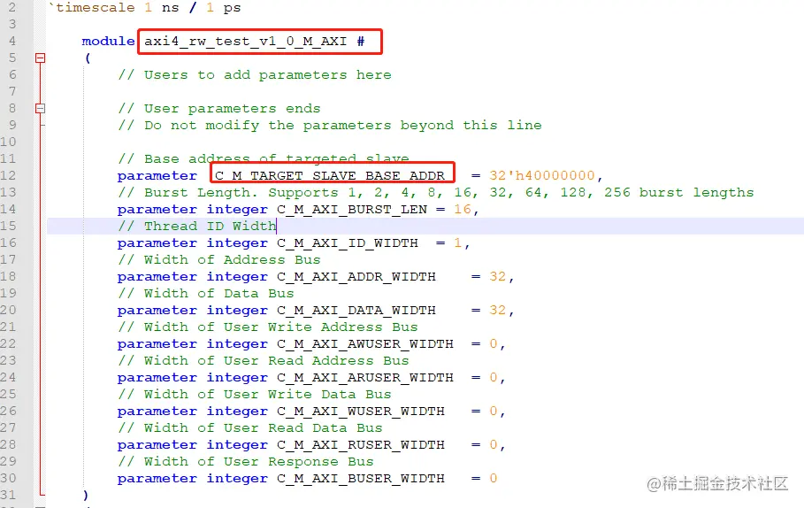Click comment Width of User Write Data Bus
The width and height of the screenshot is (804, 508).
pyautogui.click(x=255, y=394)
